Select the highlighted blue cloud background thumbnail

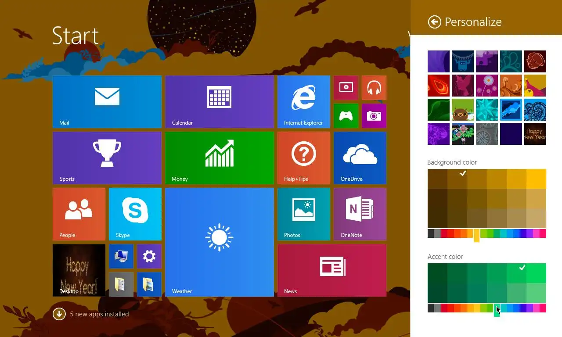click(511, 110)
